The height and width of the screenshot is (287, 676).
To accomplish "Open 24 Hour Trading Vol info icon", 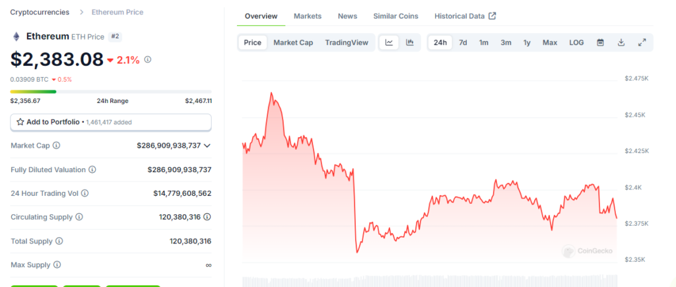I will [85, 193].
